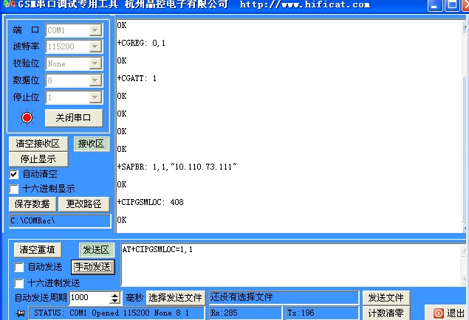
Task: Click 选择发送文件 button
Action: pyautogui.click(x=176, y=298)
